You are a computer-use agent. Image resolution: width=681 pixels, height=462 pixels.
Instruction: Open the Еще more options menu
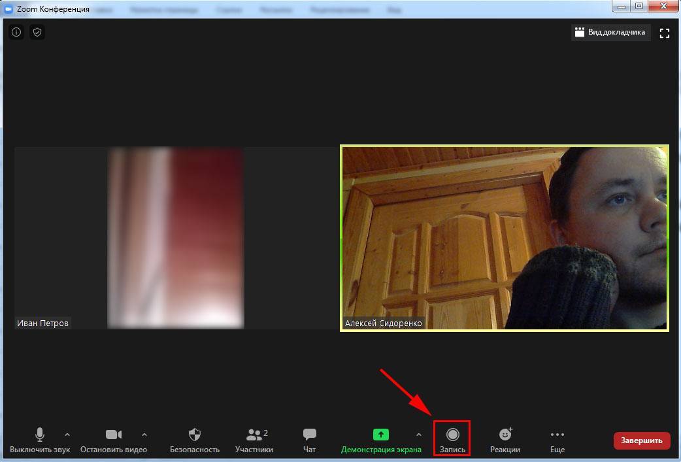click(557, 440)
